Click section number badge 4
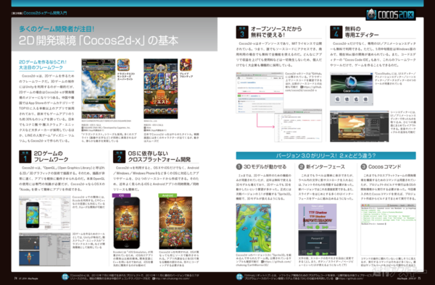435x285 pixels. pyautogui.click(x=336, y=32)
